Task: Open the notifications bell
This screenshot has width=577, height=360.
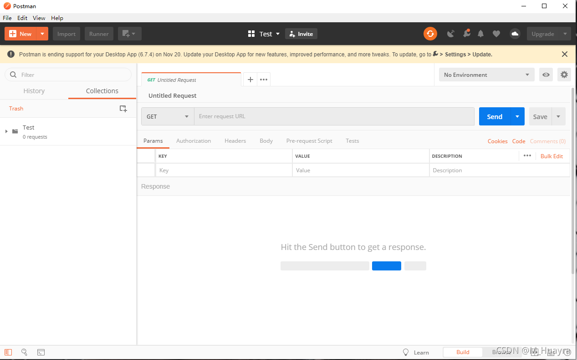Action: pos(480,34)
